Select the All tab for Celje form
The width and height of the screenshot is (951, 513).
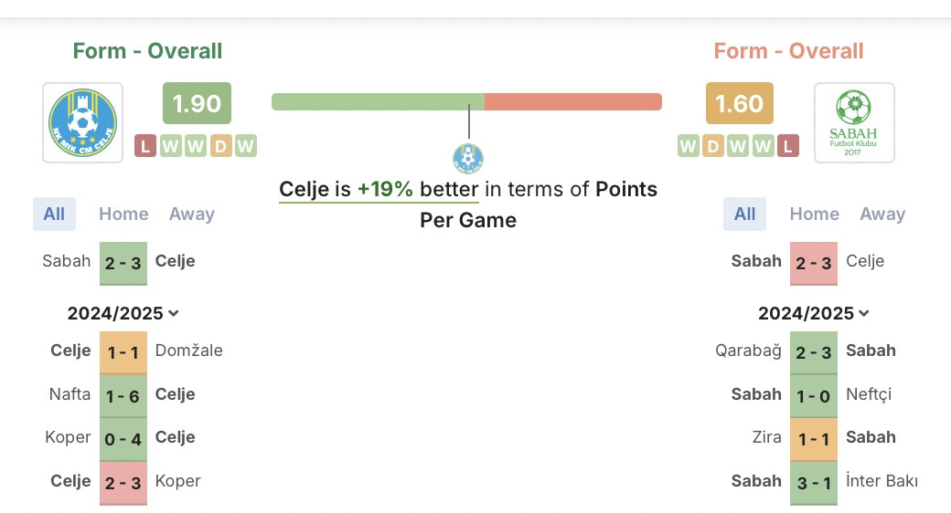click(x=54, y=214)
